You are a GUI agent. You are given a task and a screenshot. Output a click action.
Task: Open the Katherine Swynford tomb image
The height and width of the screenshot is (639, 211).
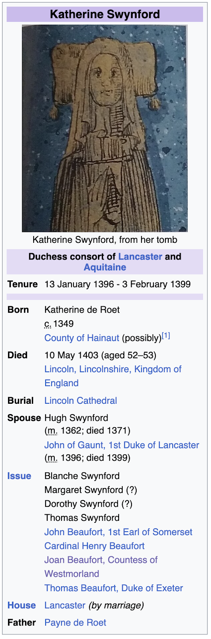[105, 128]
